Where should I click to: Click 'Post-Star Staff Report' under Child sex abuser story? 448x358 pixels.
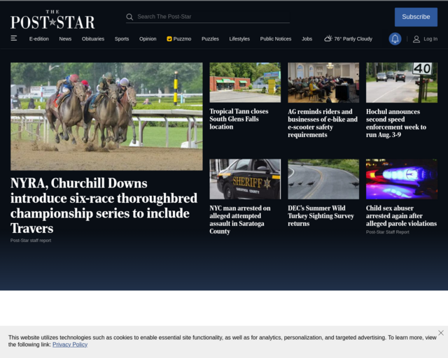pyautogui.click(x=387, y=232)
